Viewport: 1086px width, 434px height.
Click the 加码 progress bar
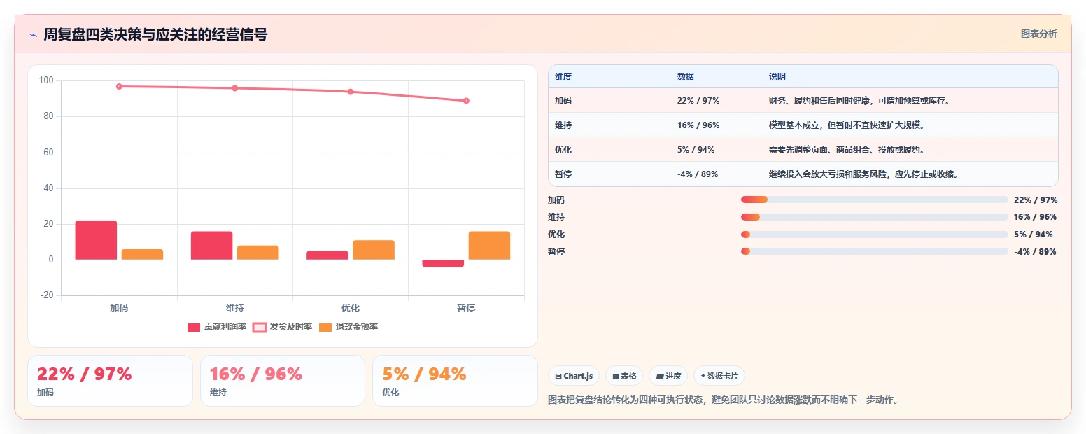tap(874, 199)
